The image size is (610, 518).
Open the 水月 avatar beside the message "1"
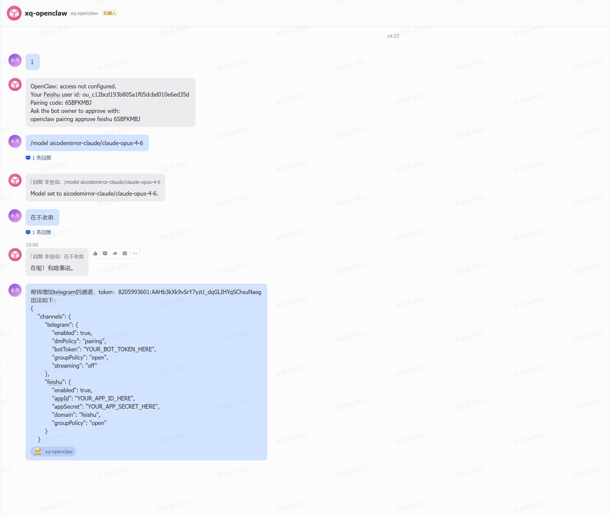point(15,61)
